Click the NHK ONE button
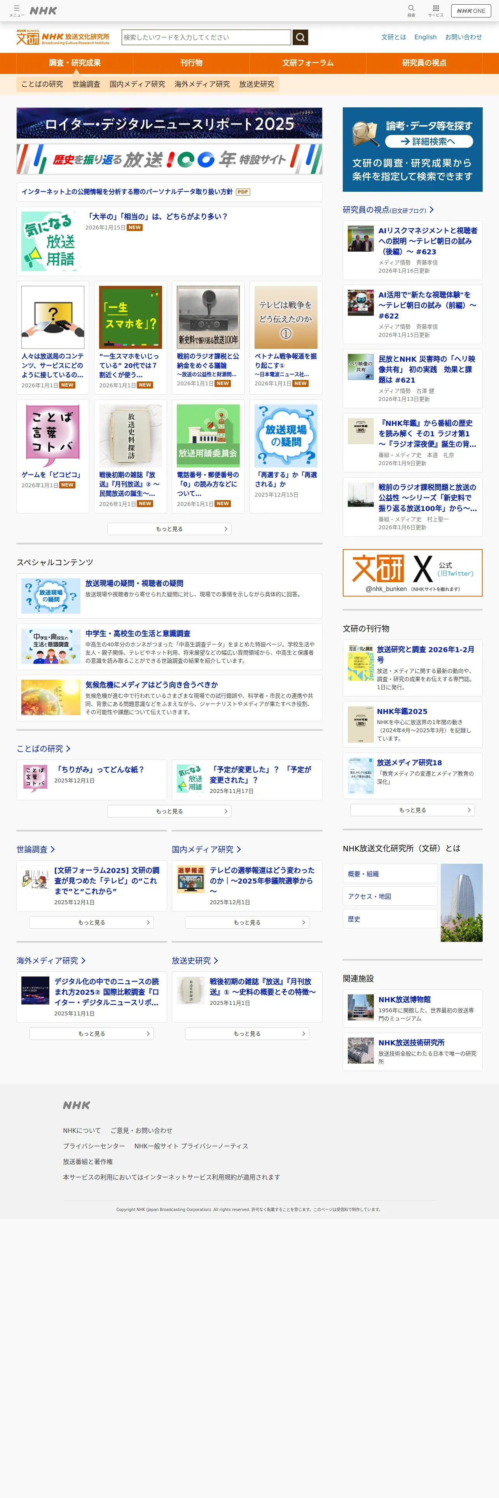Image resolution: width=499 pixels, height=1498 pixels. 471,10
